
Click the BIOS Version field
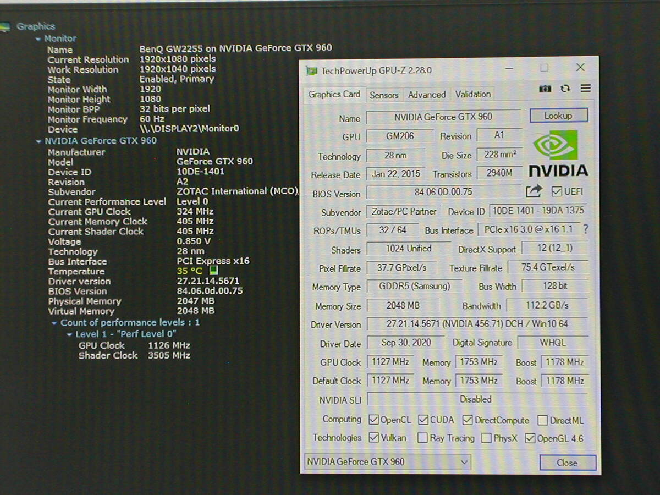(x=443, y=193)
